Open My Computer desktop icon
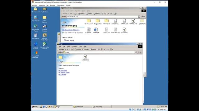199x111 pixels. (36, 18)
